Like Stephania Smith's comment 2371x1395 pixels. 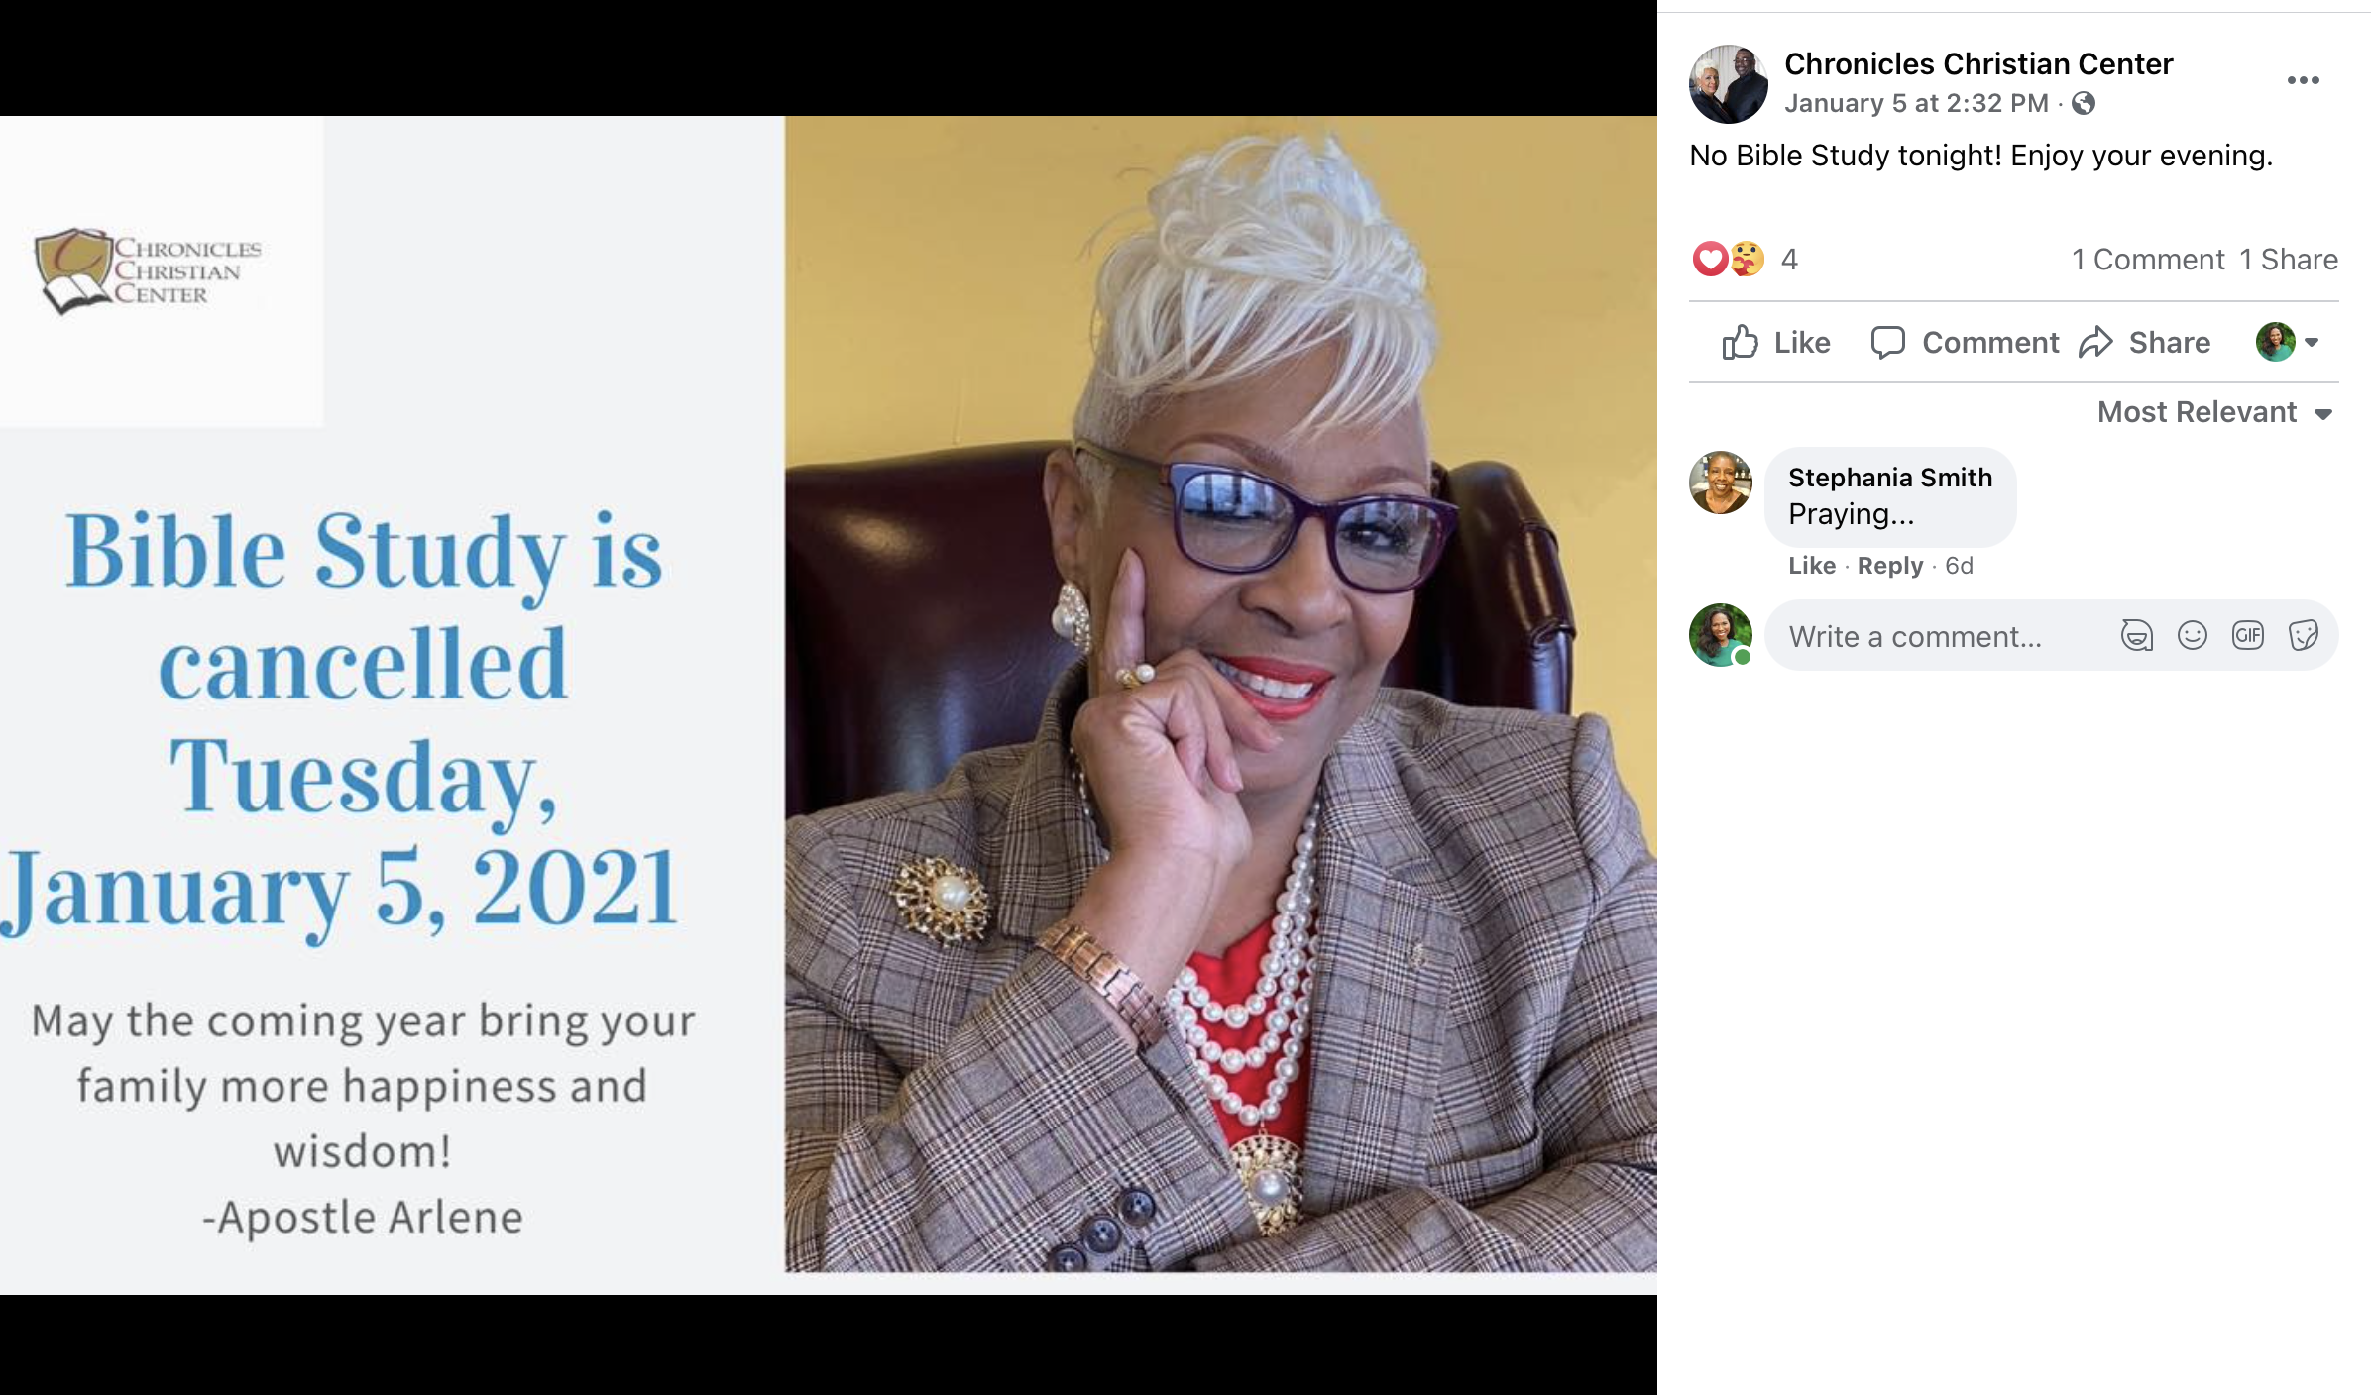pyautogui.click(x=1812, y=566)
